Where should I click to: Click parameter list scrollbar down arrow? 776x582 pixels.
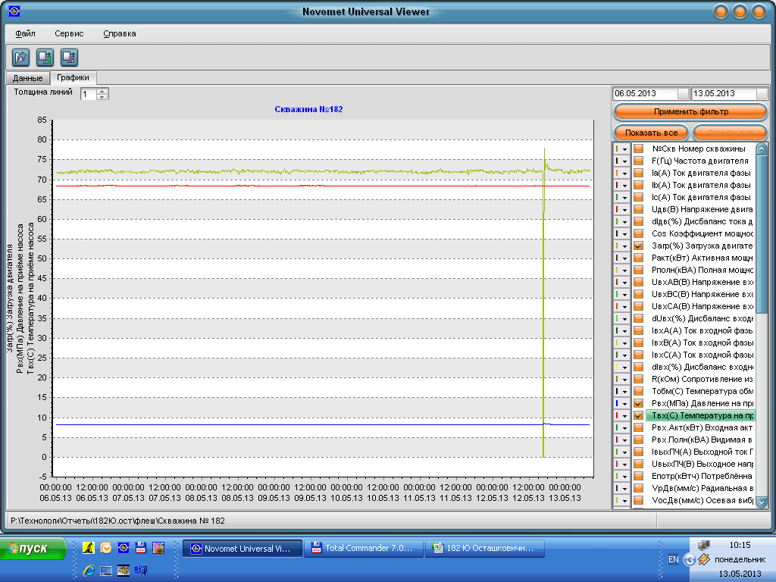click(762, 502)
